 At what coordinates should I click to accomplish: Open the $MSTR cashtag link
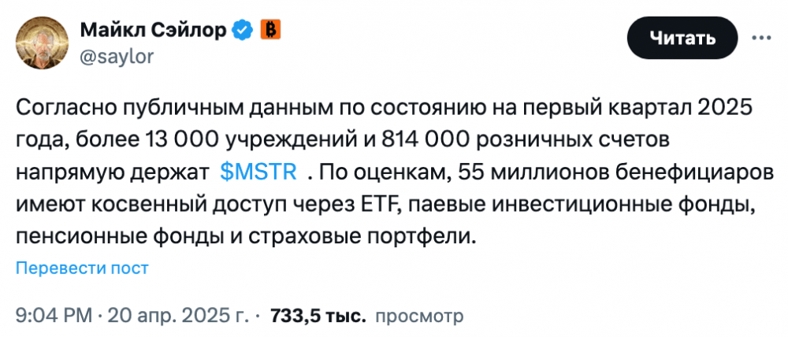click(x=258, y=172)
